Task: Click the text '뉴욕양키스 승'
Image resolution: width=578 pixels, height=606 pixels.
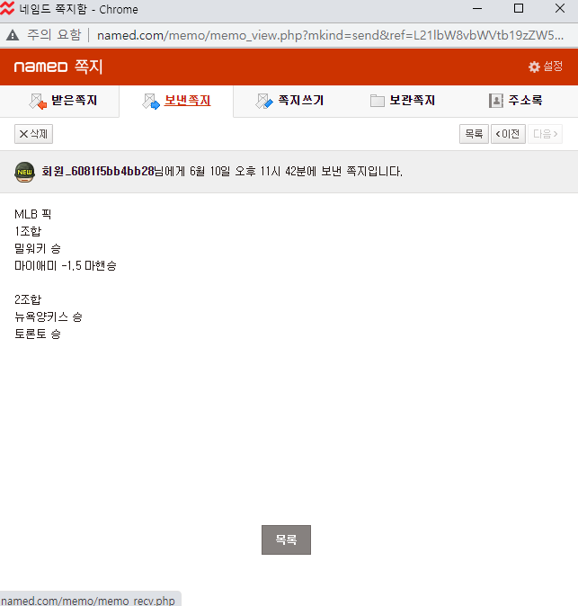Action: click(49, 316)
